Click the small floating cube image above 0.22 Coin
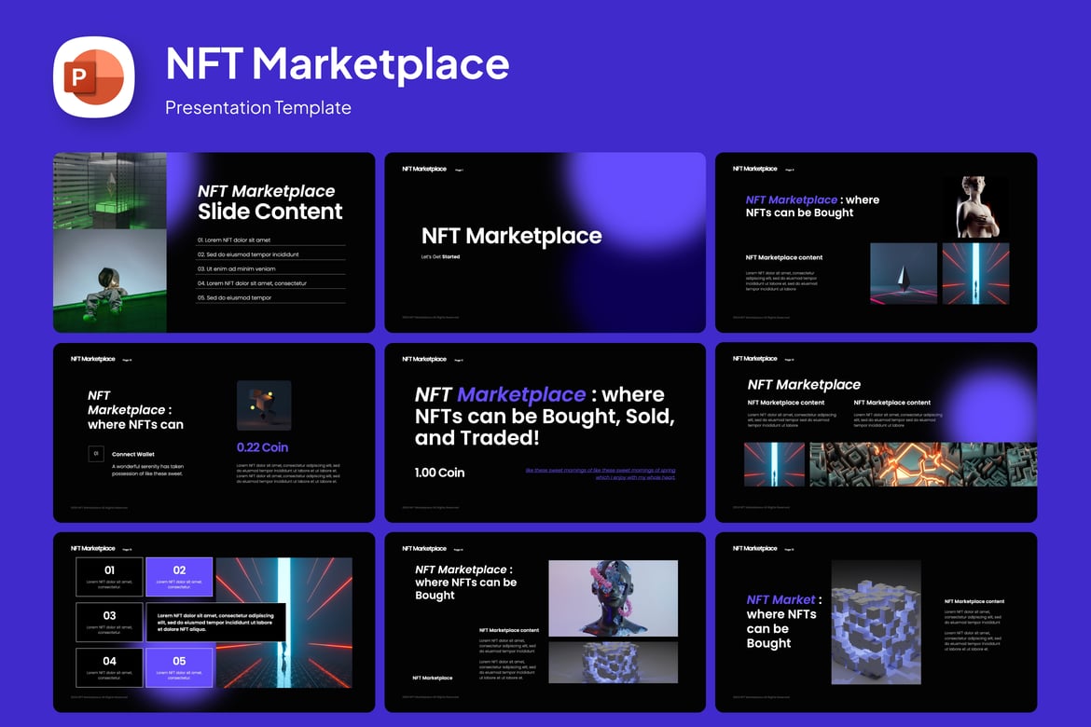The image size is (1091, 727). 264,405
